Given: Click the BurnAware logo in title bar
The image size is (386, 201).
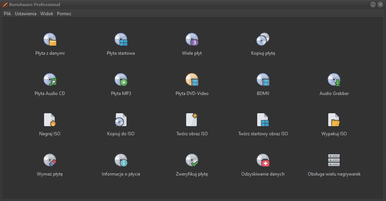Looking at the screenshot, I should tap(5, 5).
